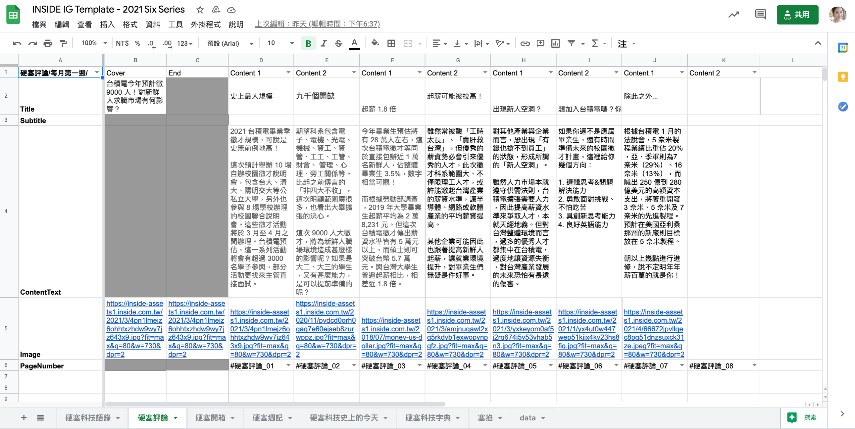855x429 pixels.
Task: Open horizontal align options
Action: pyautogui.click(x=440, y=43)
